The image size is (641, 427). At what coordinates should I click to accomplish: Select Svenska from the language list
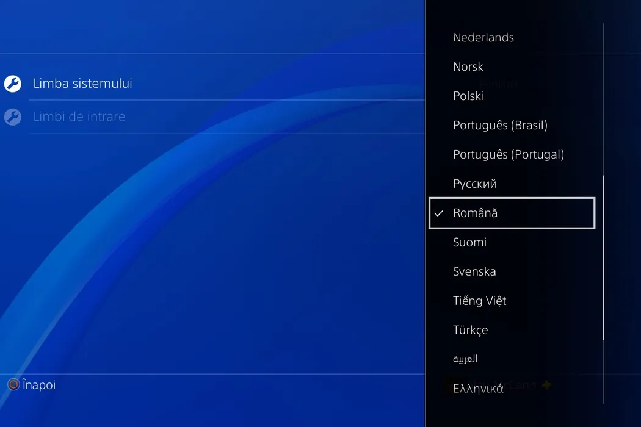(x=474, y=272)
